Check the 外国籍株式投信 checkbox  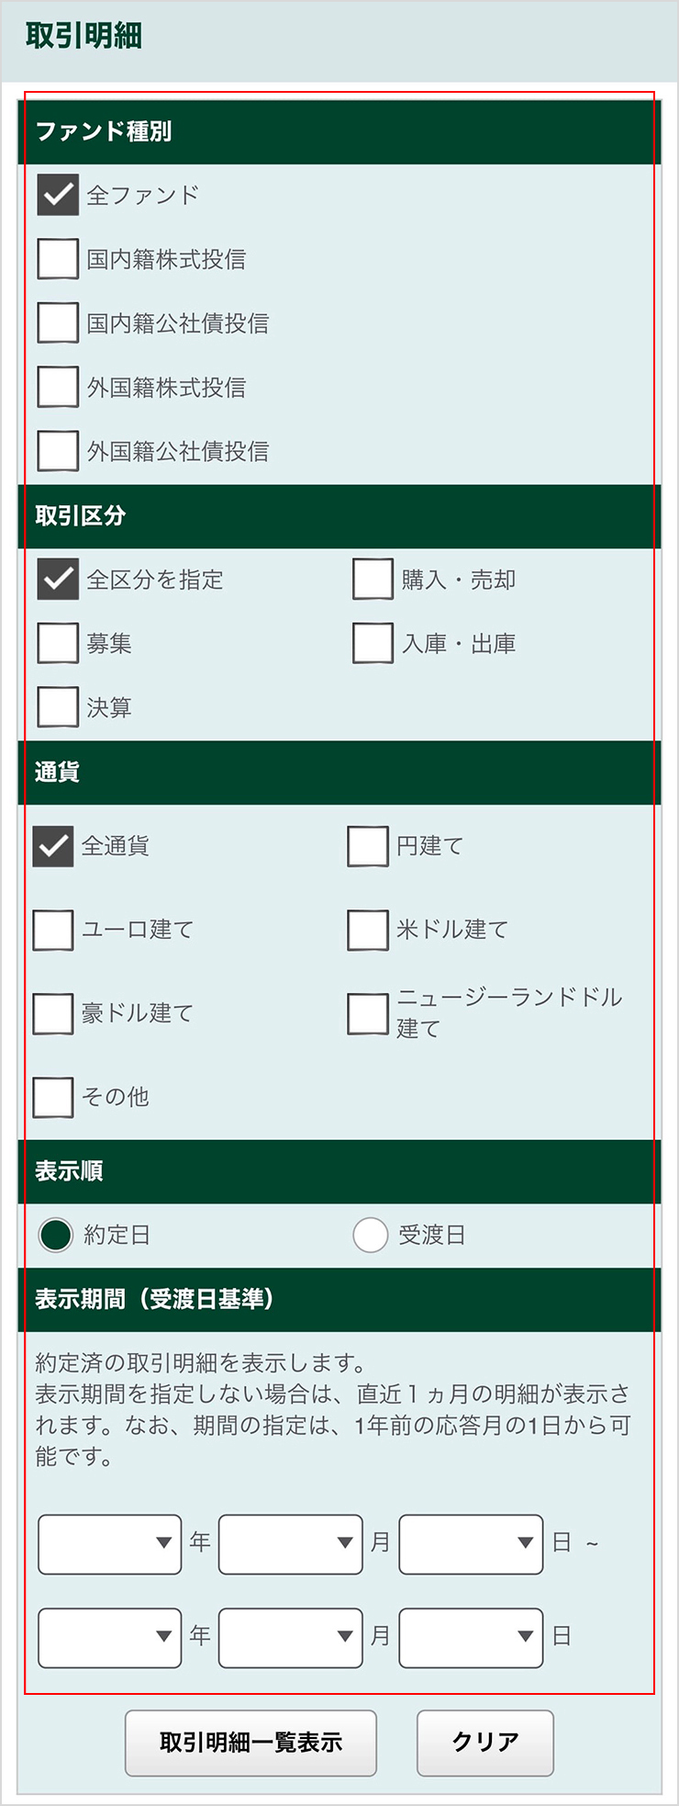point(57,388)
